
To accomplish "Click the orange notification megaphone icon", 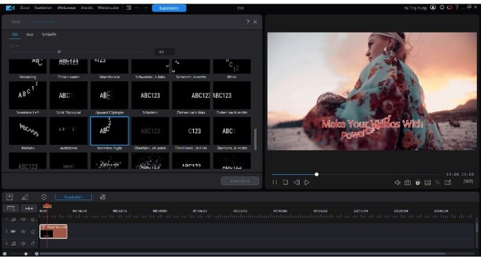I will click(x=449, y=7).
